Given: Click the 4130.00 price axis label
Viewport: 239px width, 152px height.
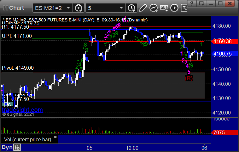Looking at the screenshot, I should pos(222,98).
